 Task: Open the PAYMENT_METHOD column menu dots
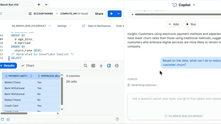pos(31,76)
